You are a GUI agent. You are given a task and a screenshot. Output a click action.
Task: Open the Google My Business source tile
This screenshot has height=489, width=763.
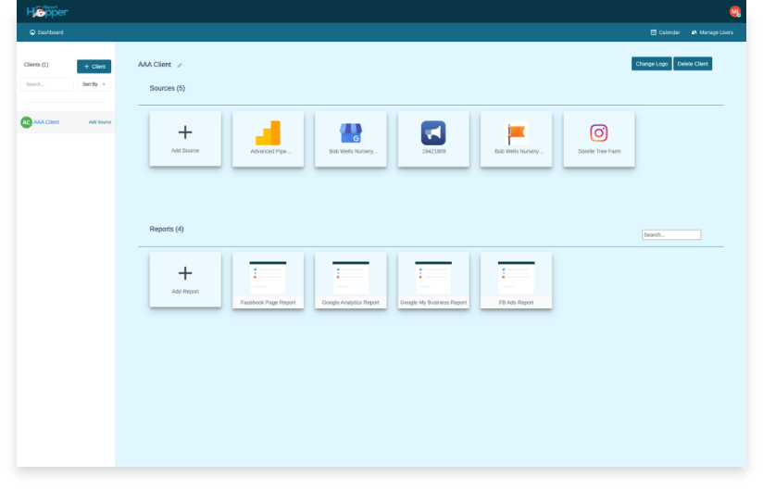coord(351,138)
